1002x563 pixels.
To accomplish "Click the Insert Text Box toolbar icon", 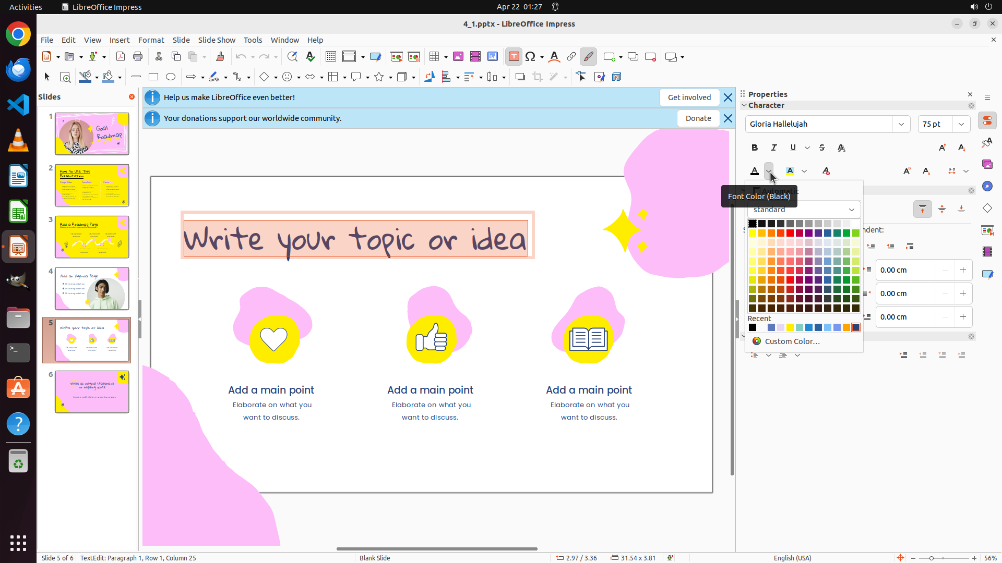I will 514,57.
